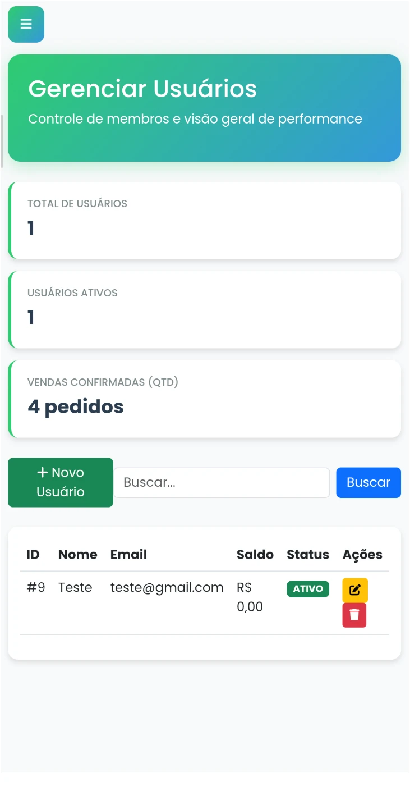The height and width of the screenshot is (786, 410).
Task: Focus the Buscar search input field
Action: pos(222,482)
